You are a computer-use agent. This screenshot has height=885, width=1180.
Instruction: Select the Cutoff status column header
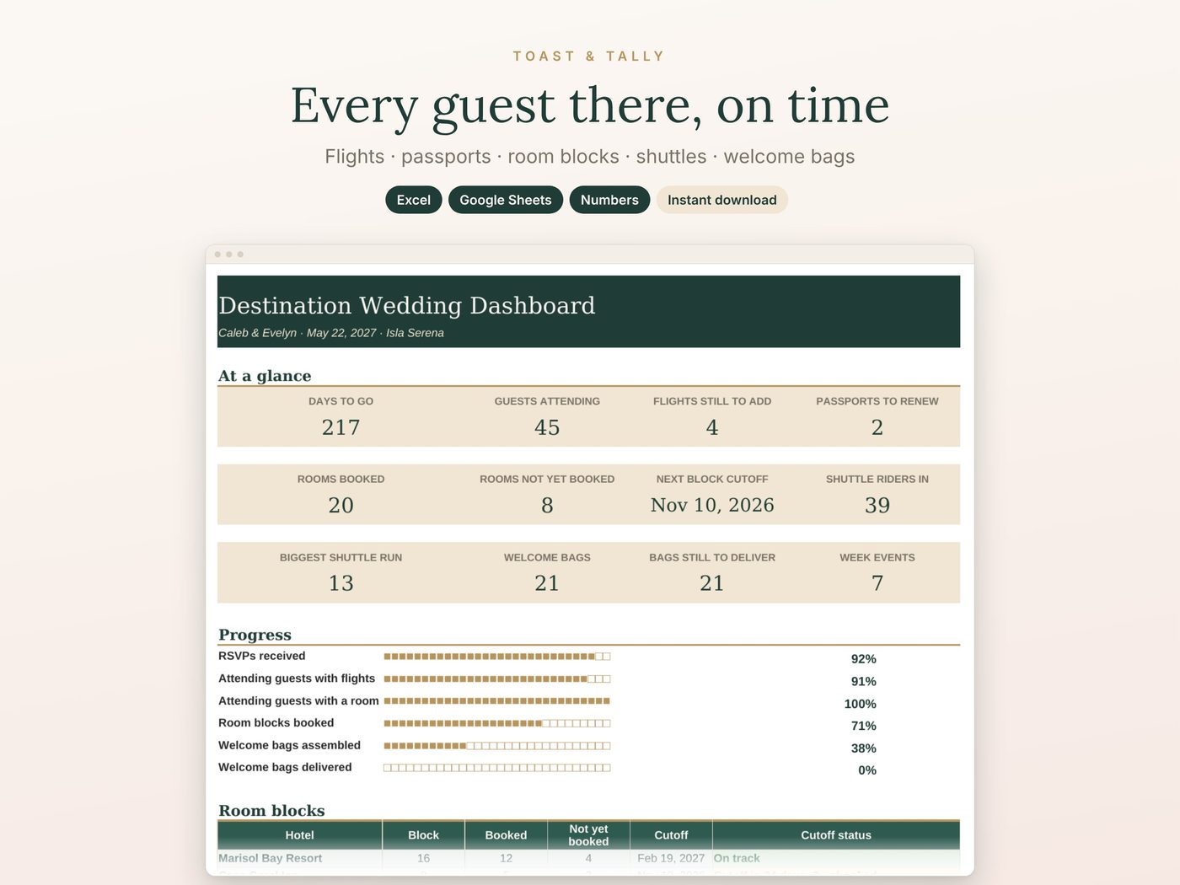(836, 835)
